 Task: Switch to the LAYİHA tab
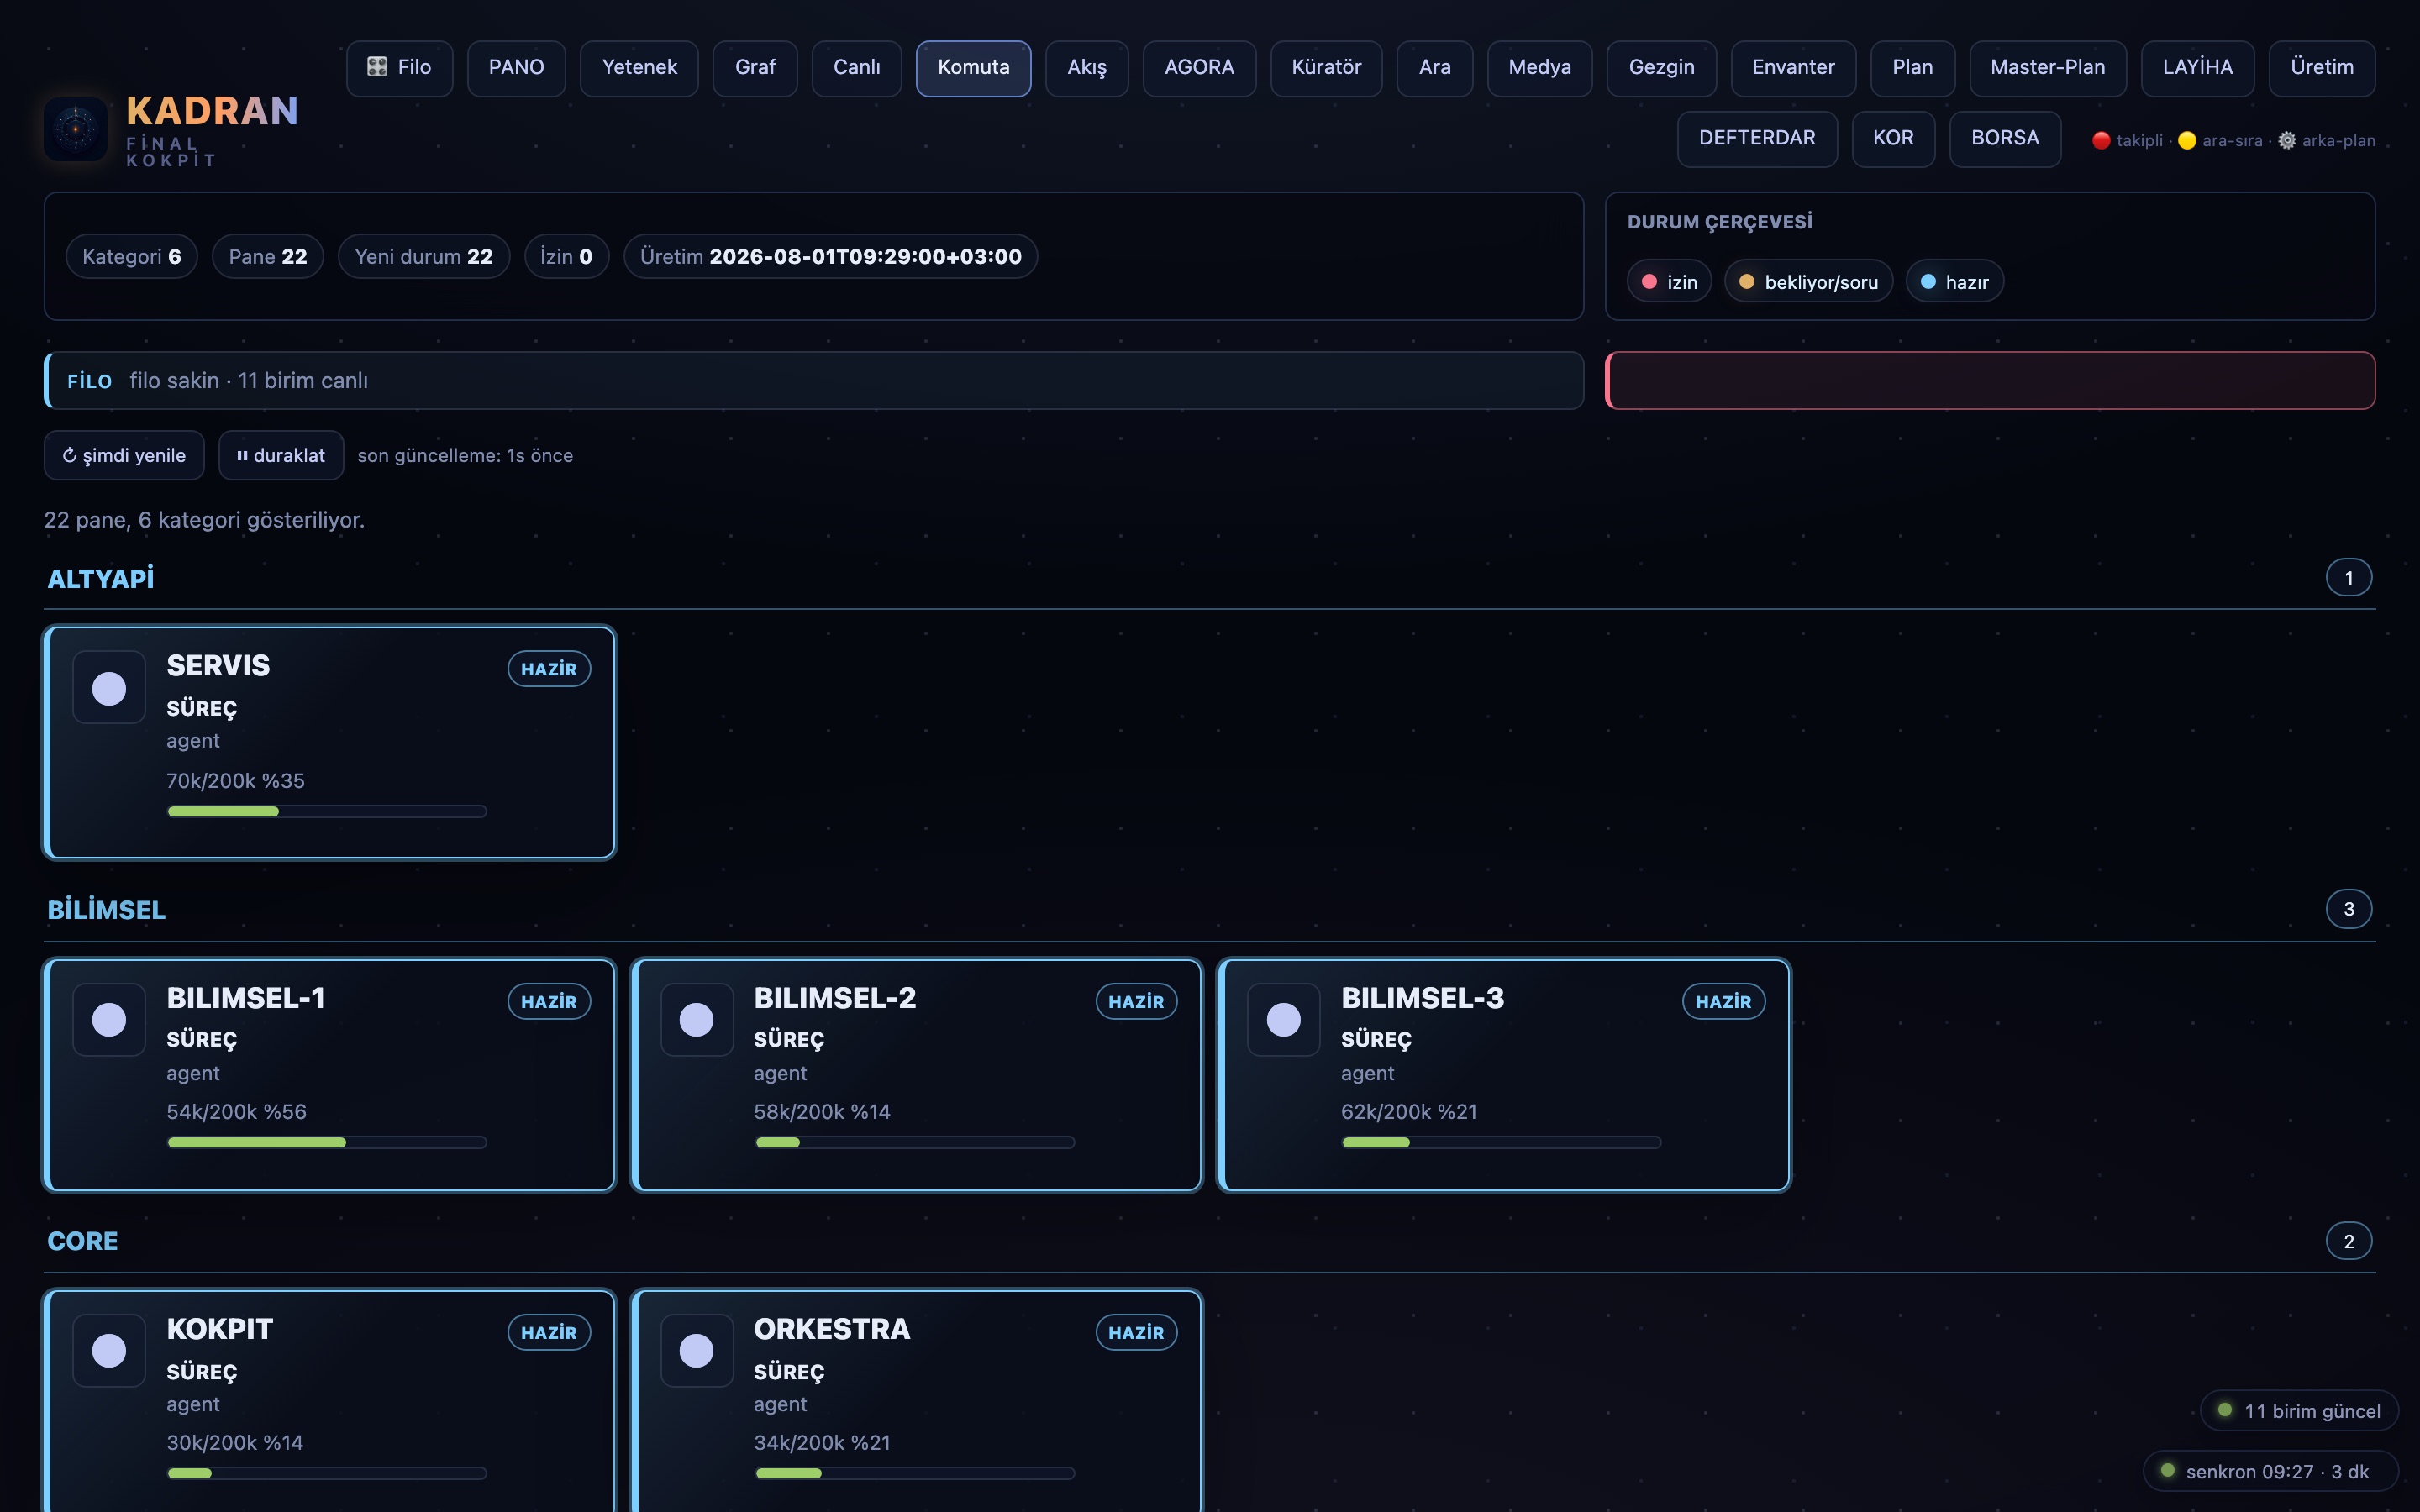pyautogui.click(x=2197, y=68)
